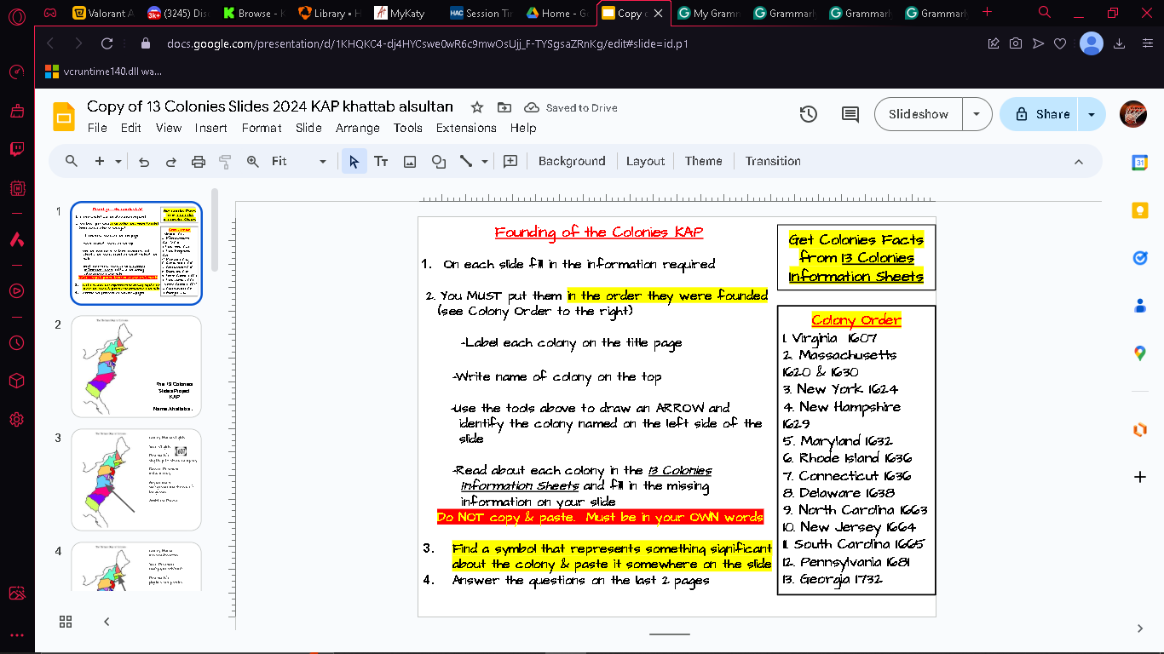Viewport: 1164px width, 654px height.
Task: Select the text box tool
Action: [381, 162]
